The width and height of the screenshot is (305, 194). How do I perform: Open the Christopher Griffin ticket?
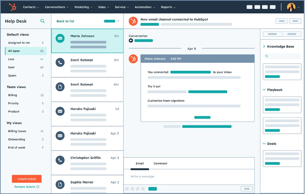tap(87, 163)
